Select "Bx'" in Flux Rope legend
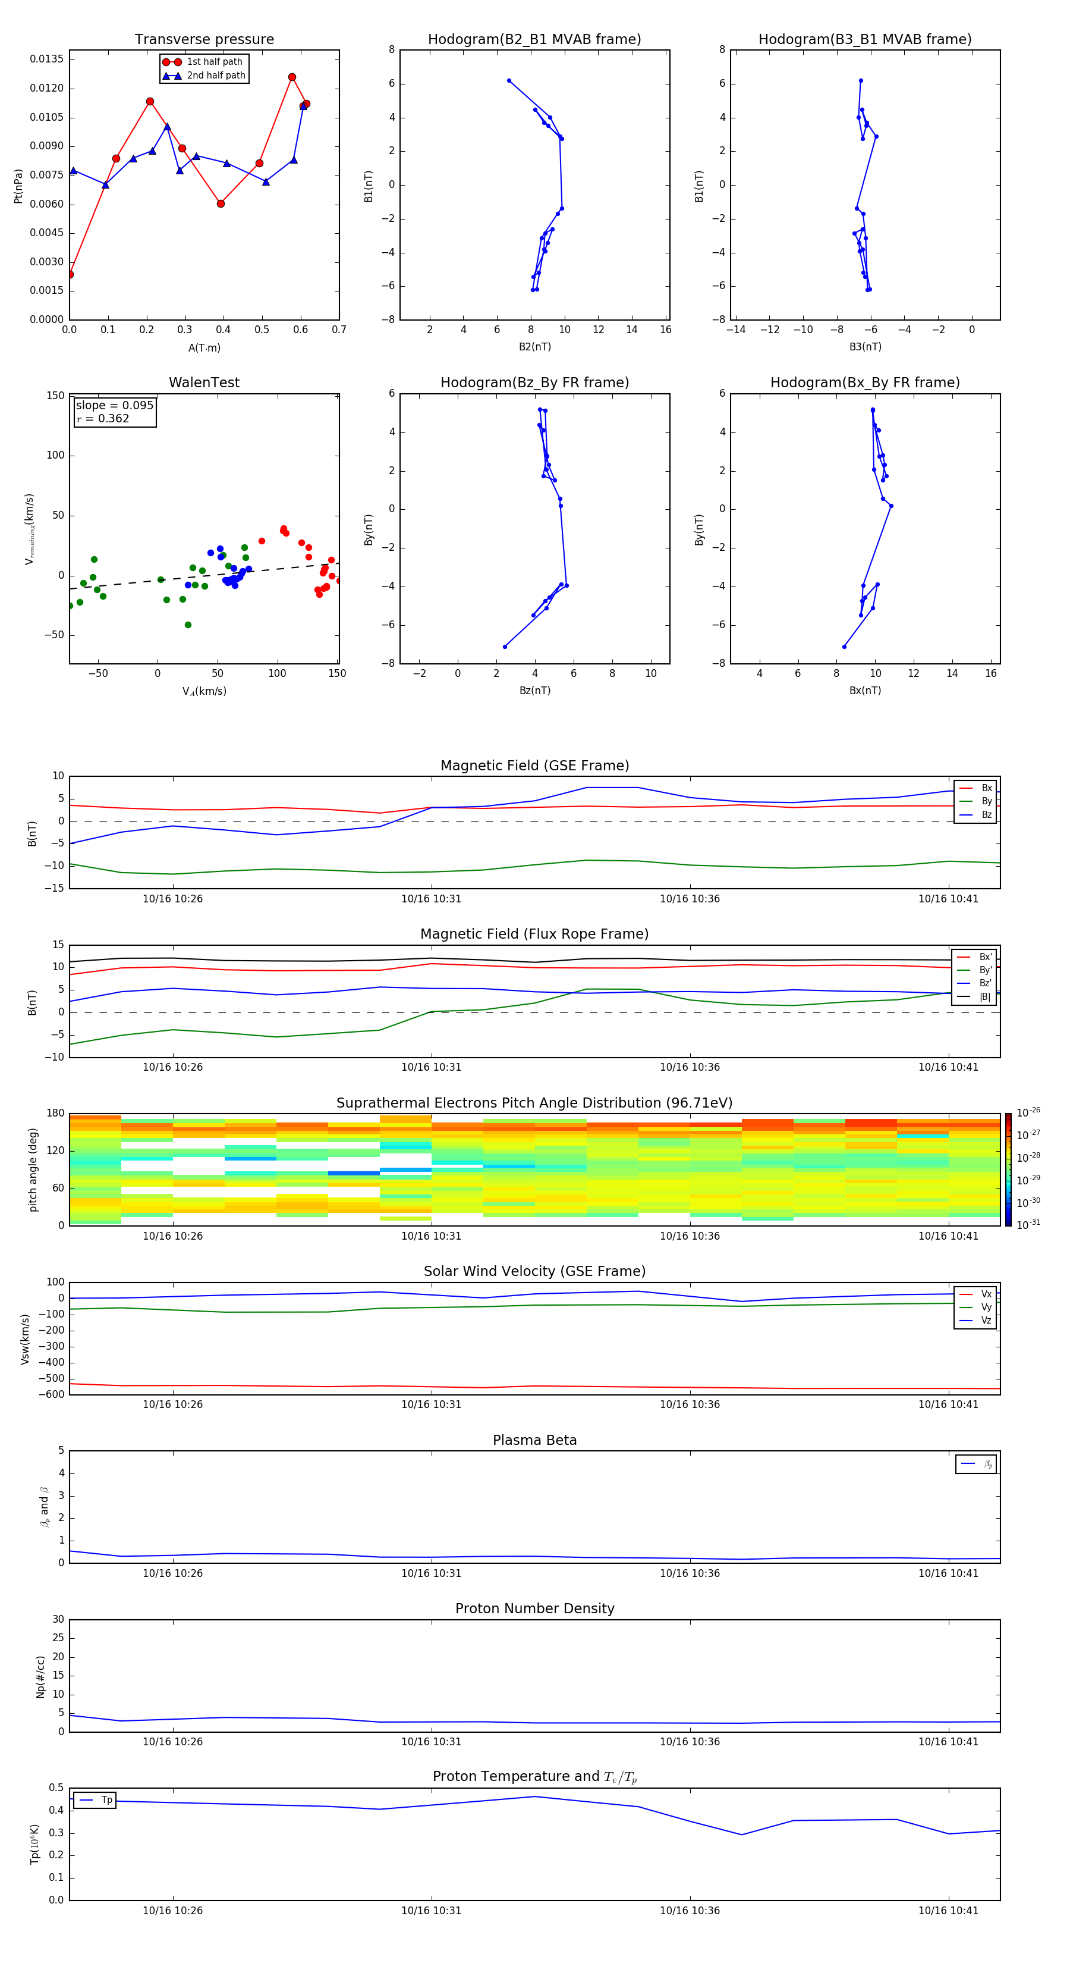This screenshot has width=1070, height=1963. [975, 957]
